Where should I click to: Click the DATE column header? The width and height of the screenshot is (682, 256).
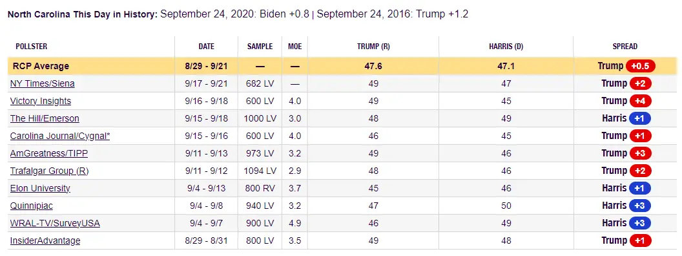(x=207, y=46)
